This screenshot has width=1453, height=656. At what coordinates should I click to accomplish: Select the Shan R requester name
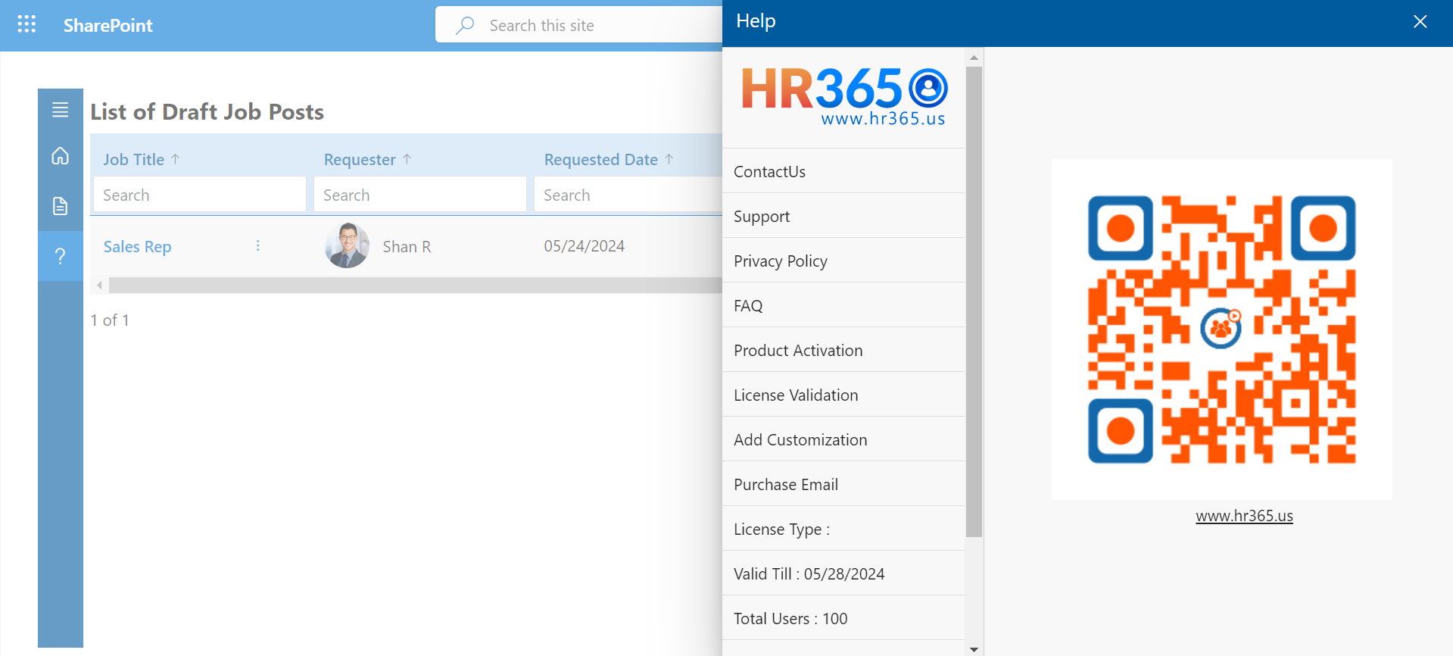click(x=407, y=246)
